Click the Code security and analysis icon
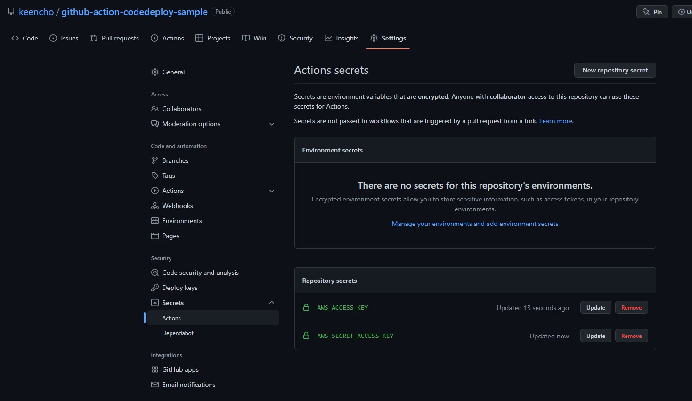This screenshot has width=692, height=401. point(155,273)
